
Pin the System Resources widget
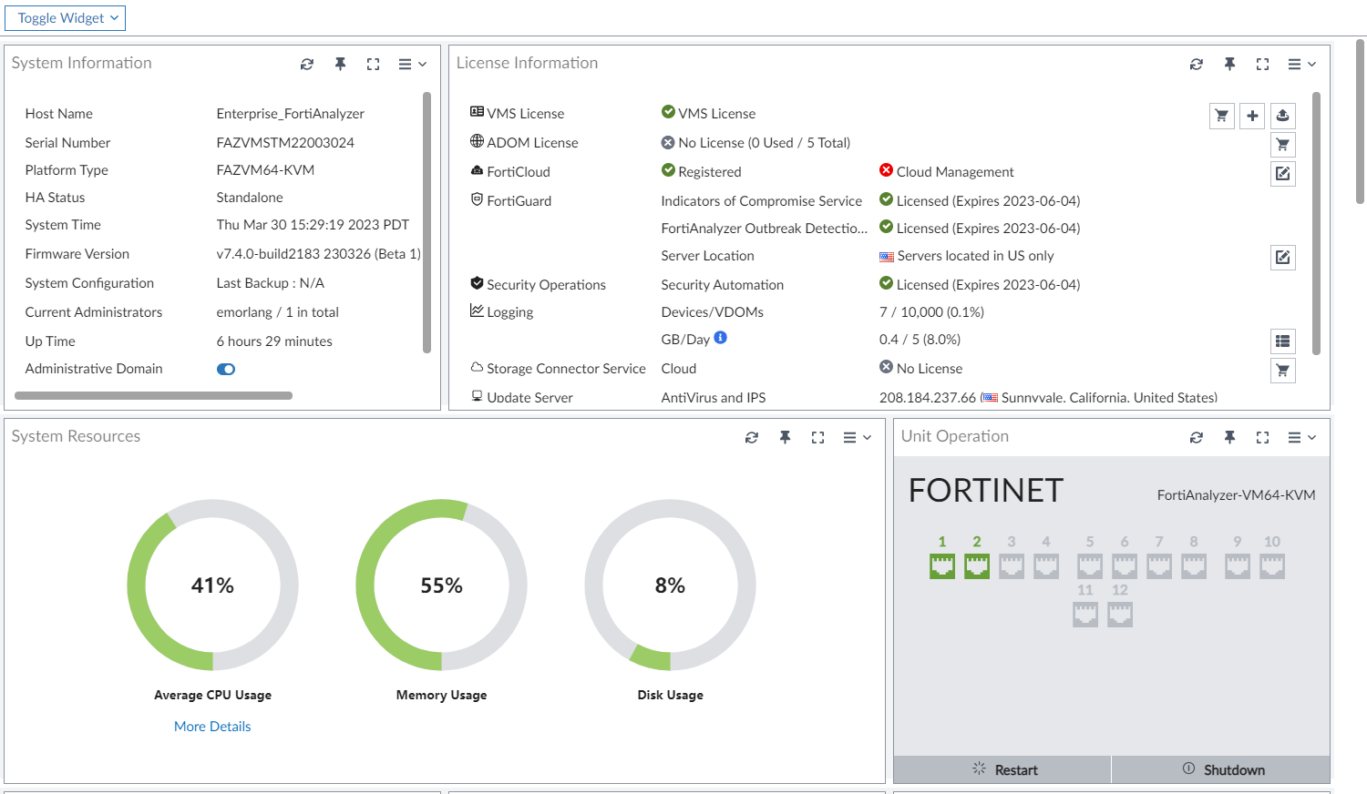click(x=785, y=437)
